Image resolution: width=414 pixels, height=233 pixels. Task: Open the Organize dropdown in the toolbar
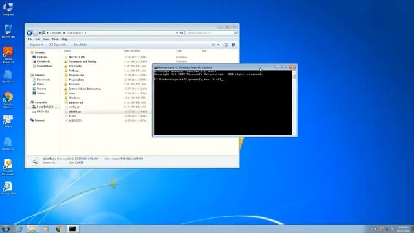click(x=36, y=45)
